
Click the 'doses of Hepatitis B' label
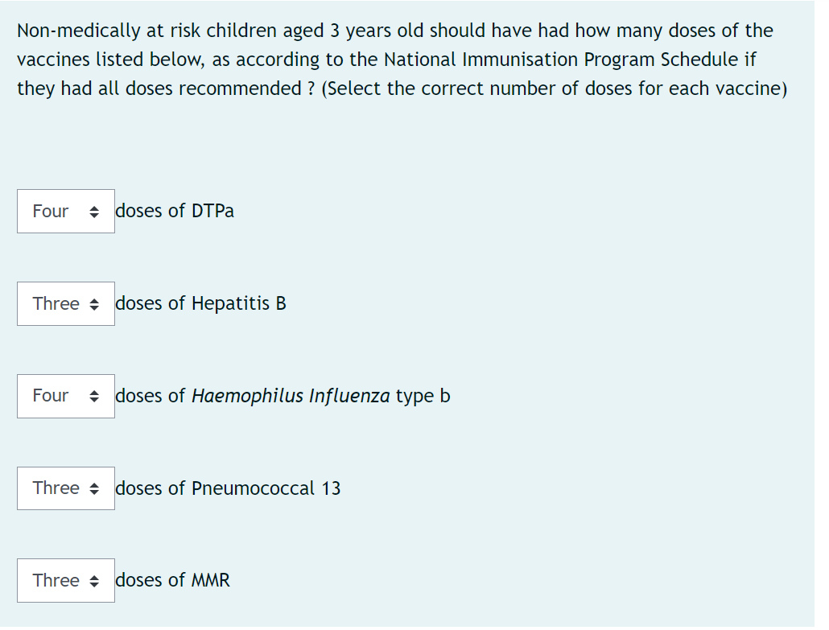coord(201,303)
